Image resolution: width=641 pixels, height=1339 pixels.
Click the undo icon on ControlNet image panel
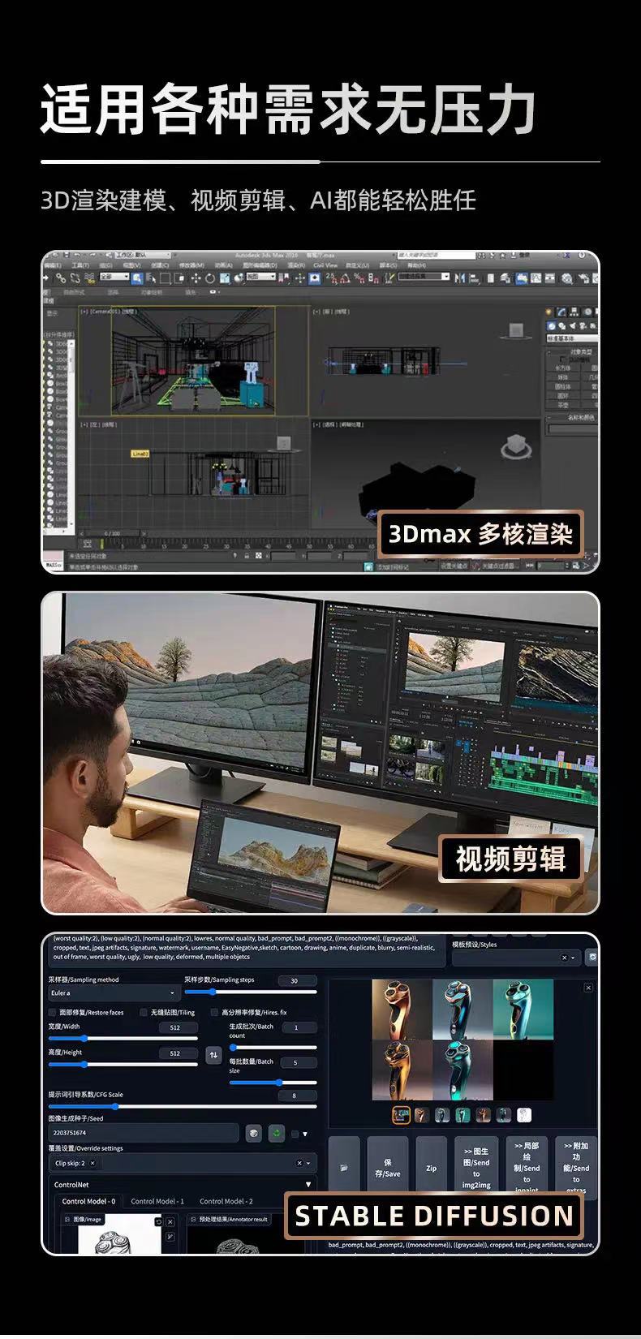click(158, 1222)
